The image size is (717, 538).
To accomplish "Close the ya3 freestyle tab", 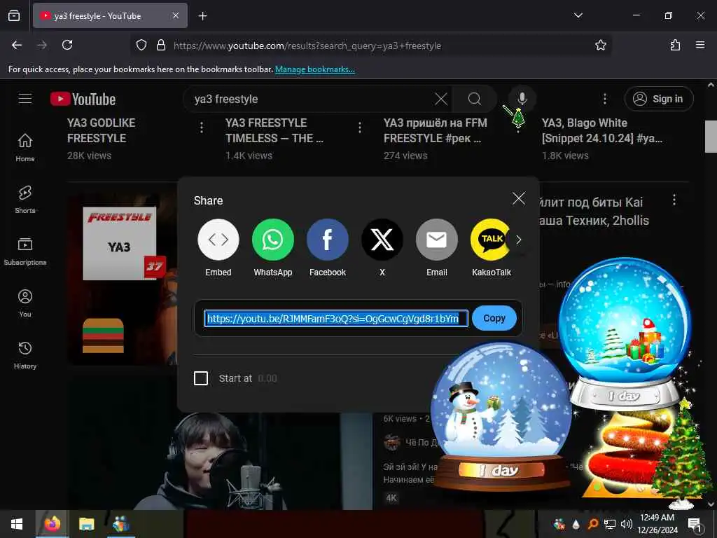I will pos(176,15).
